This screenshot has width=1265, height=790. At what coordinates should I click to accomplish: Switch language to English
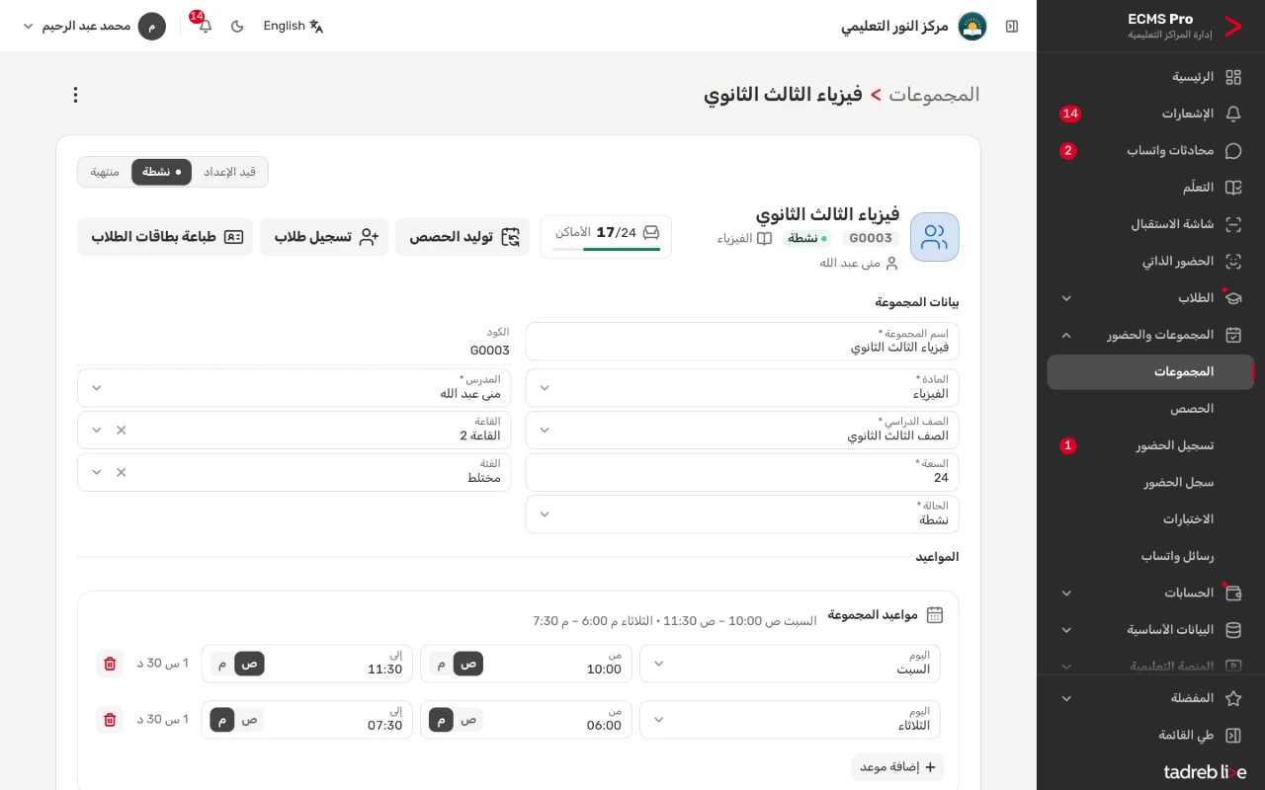point(294,27)
